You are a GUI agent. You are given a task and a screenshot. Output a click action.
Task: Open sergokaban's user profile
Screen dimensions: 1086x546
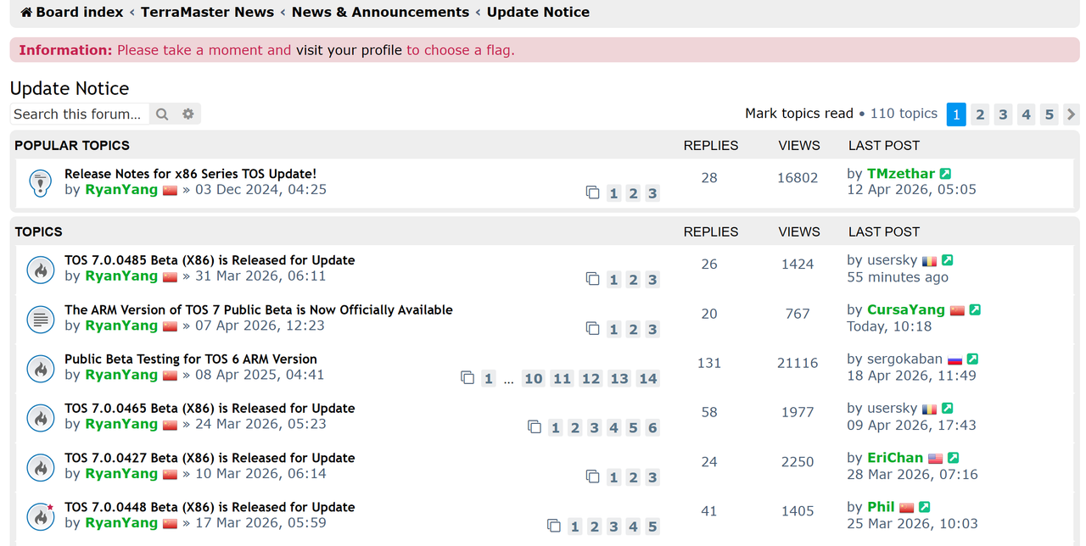point(904,359)
